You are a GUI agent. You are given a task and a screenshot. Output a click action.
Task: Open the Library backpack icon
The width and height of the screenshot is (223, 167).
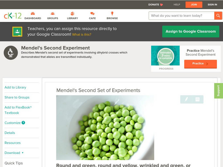click(72, 14)
